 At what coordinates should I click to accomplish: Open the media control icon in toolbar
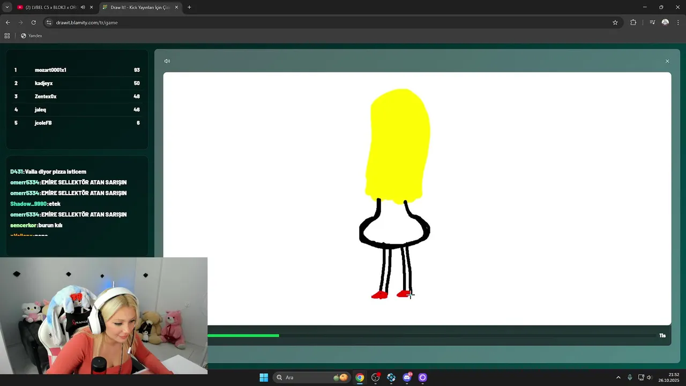pos(652,23)
